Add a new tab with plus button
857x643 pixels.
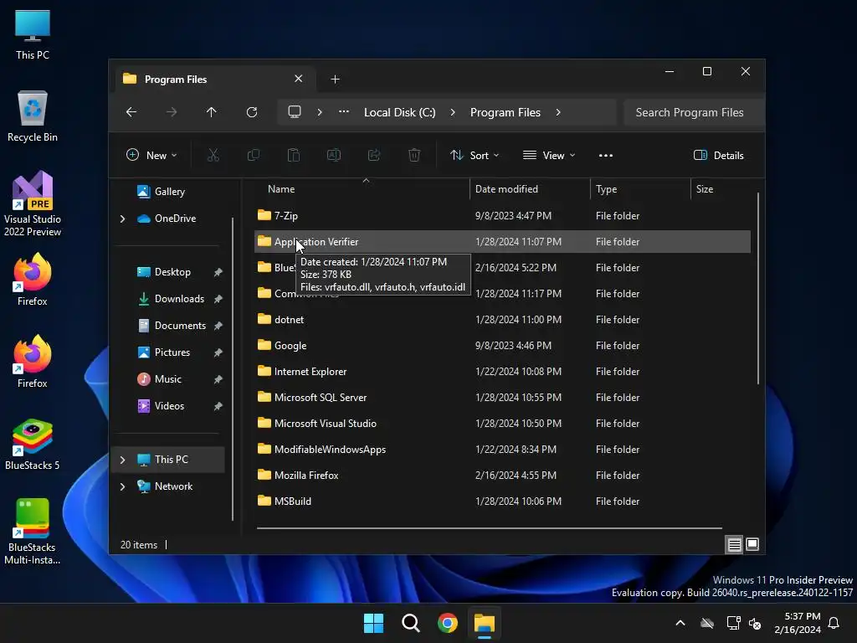pos(335,80)
